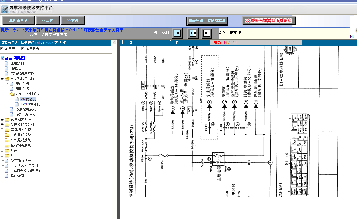Click the 公共插头列表 tree label

point(21,161)
